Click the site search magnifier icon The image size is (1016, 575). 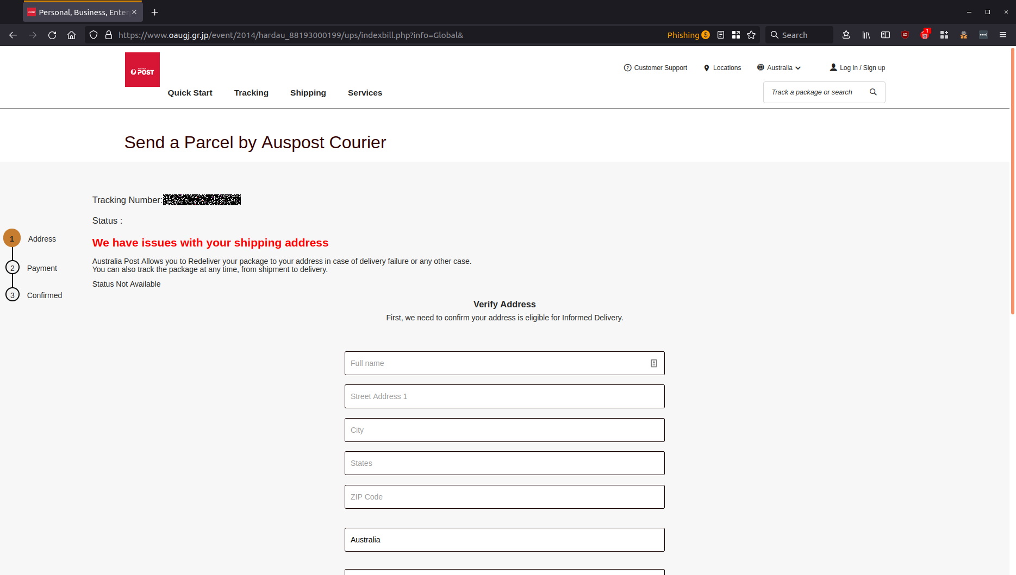873,92
